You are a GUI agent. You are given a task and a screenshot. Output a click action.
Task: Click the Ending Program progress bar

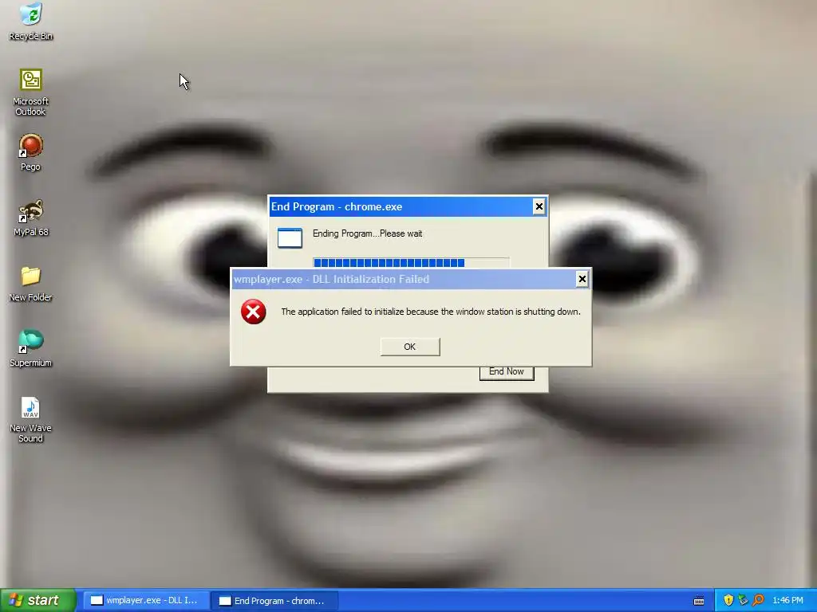(411, 262)
